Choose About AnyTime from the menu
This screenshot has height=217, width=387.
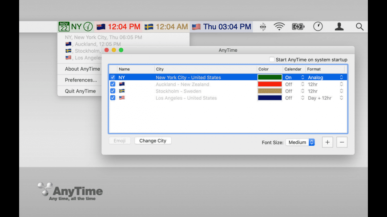tap(82, 69)
